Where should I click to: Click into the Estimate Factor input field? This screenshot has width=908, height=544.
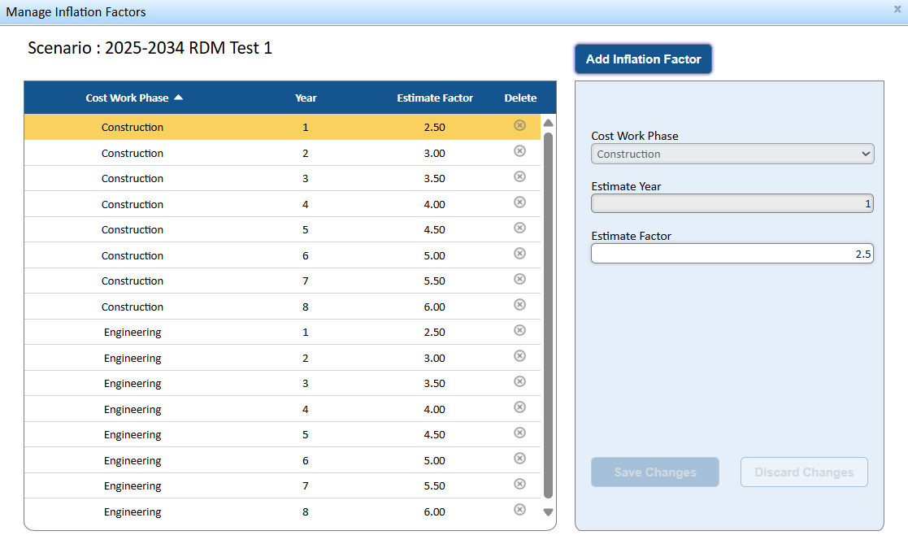732,254
